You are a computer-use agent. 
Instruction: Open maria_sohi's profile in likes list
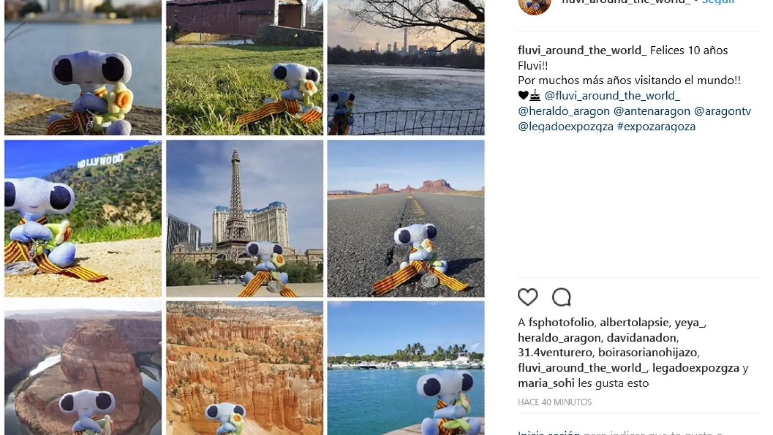pos(546,383)
